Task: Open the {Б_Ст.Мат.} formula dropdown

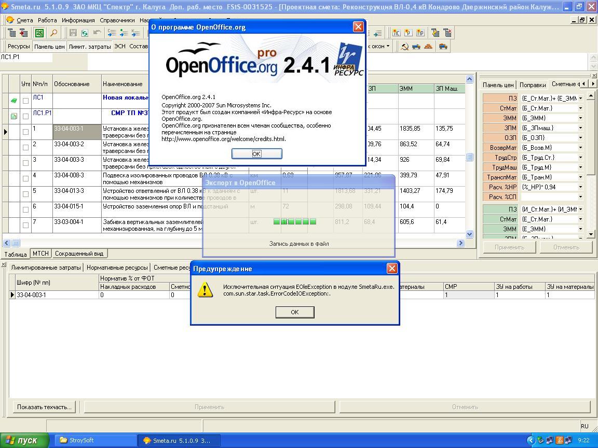Action: (x=580, y=108)
